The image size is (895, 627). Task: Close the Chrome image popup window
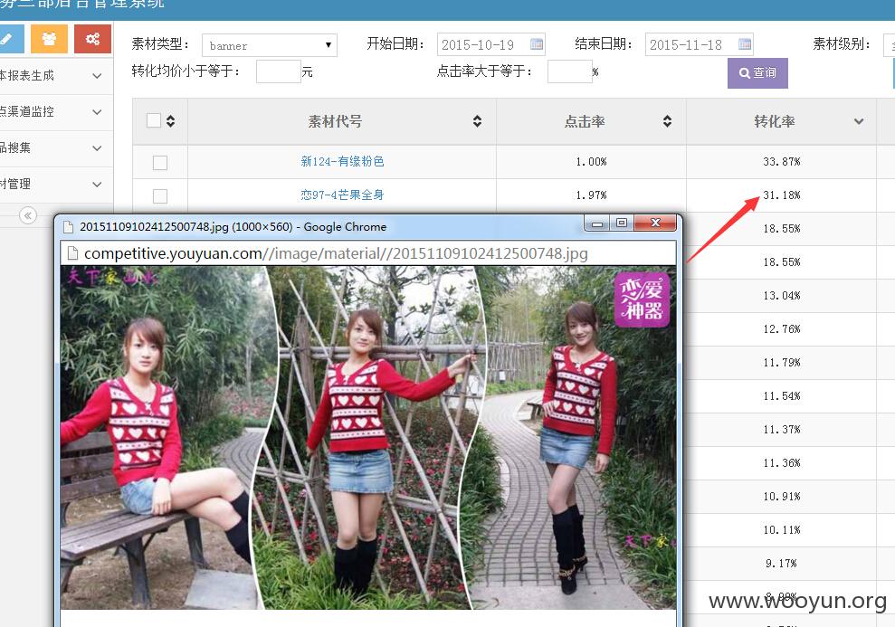click(655, 223)
